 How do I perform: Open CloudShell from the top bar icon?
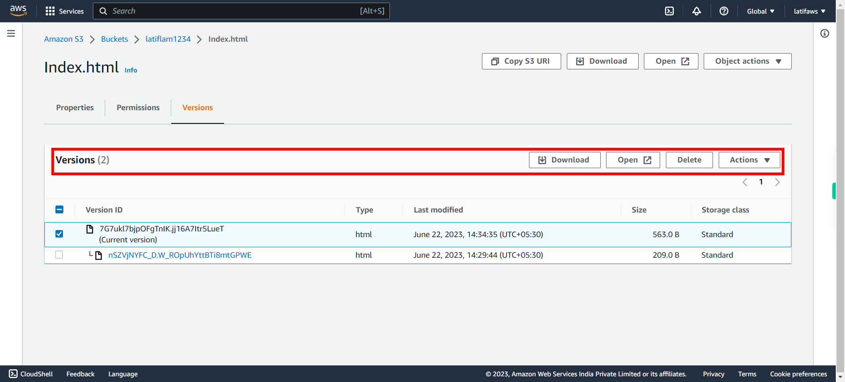(669, 11)
